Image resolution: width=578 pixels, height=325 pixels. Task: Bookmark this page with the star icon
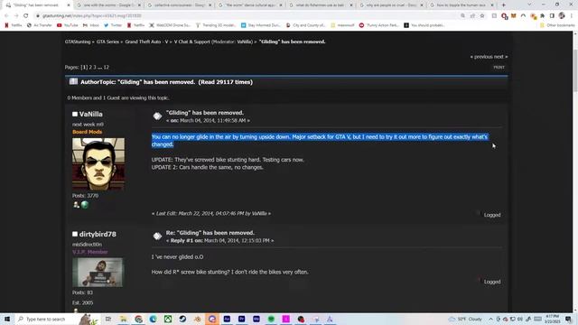point(482,16)
